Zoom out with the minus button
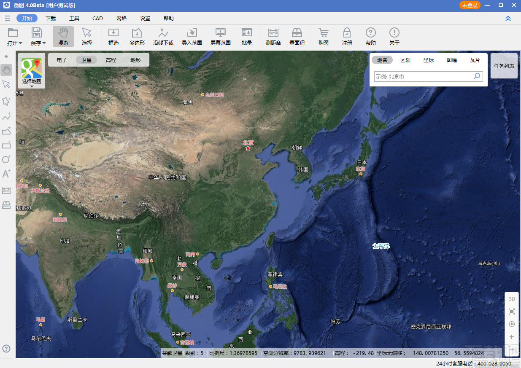Screen dimensions: 521x368 coord(512,350)
